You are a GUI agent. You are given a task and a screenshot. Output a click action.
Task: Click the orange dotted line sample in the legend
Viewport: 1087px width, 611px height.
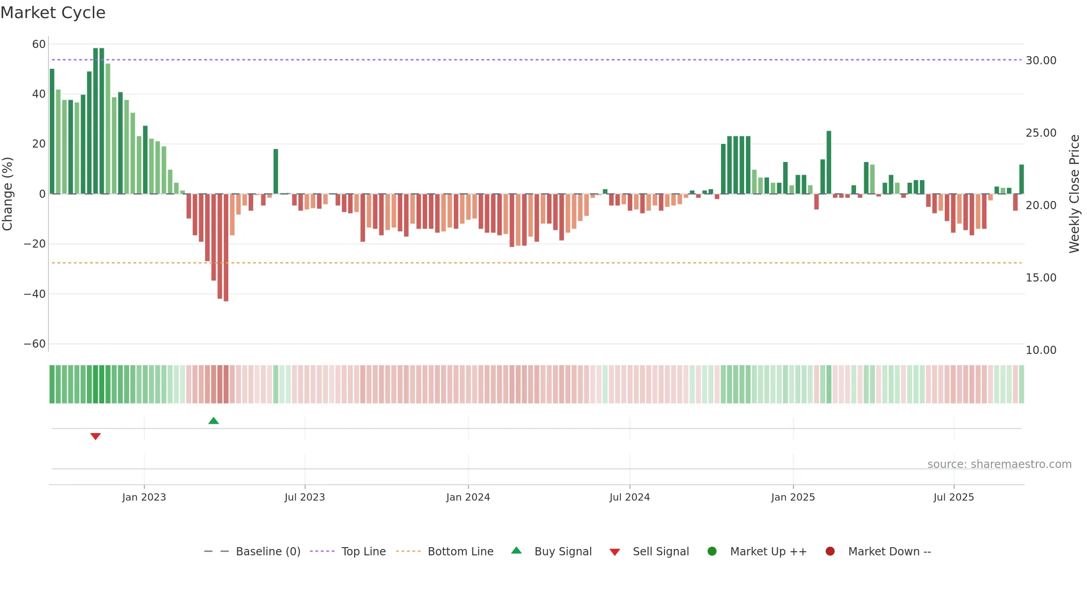(408, 551)
